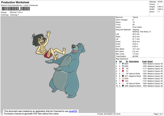164x116 pixels.
Task: Click the min stitch value '0.2 mm'
Action: click(x=136, y=51)
